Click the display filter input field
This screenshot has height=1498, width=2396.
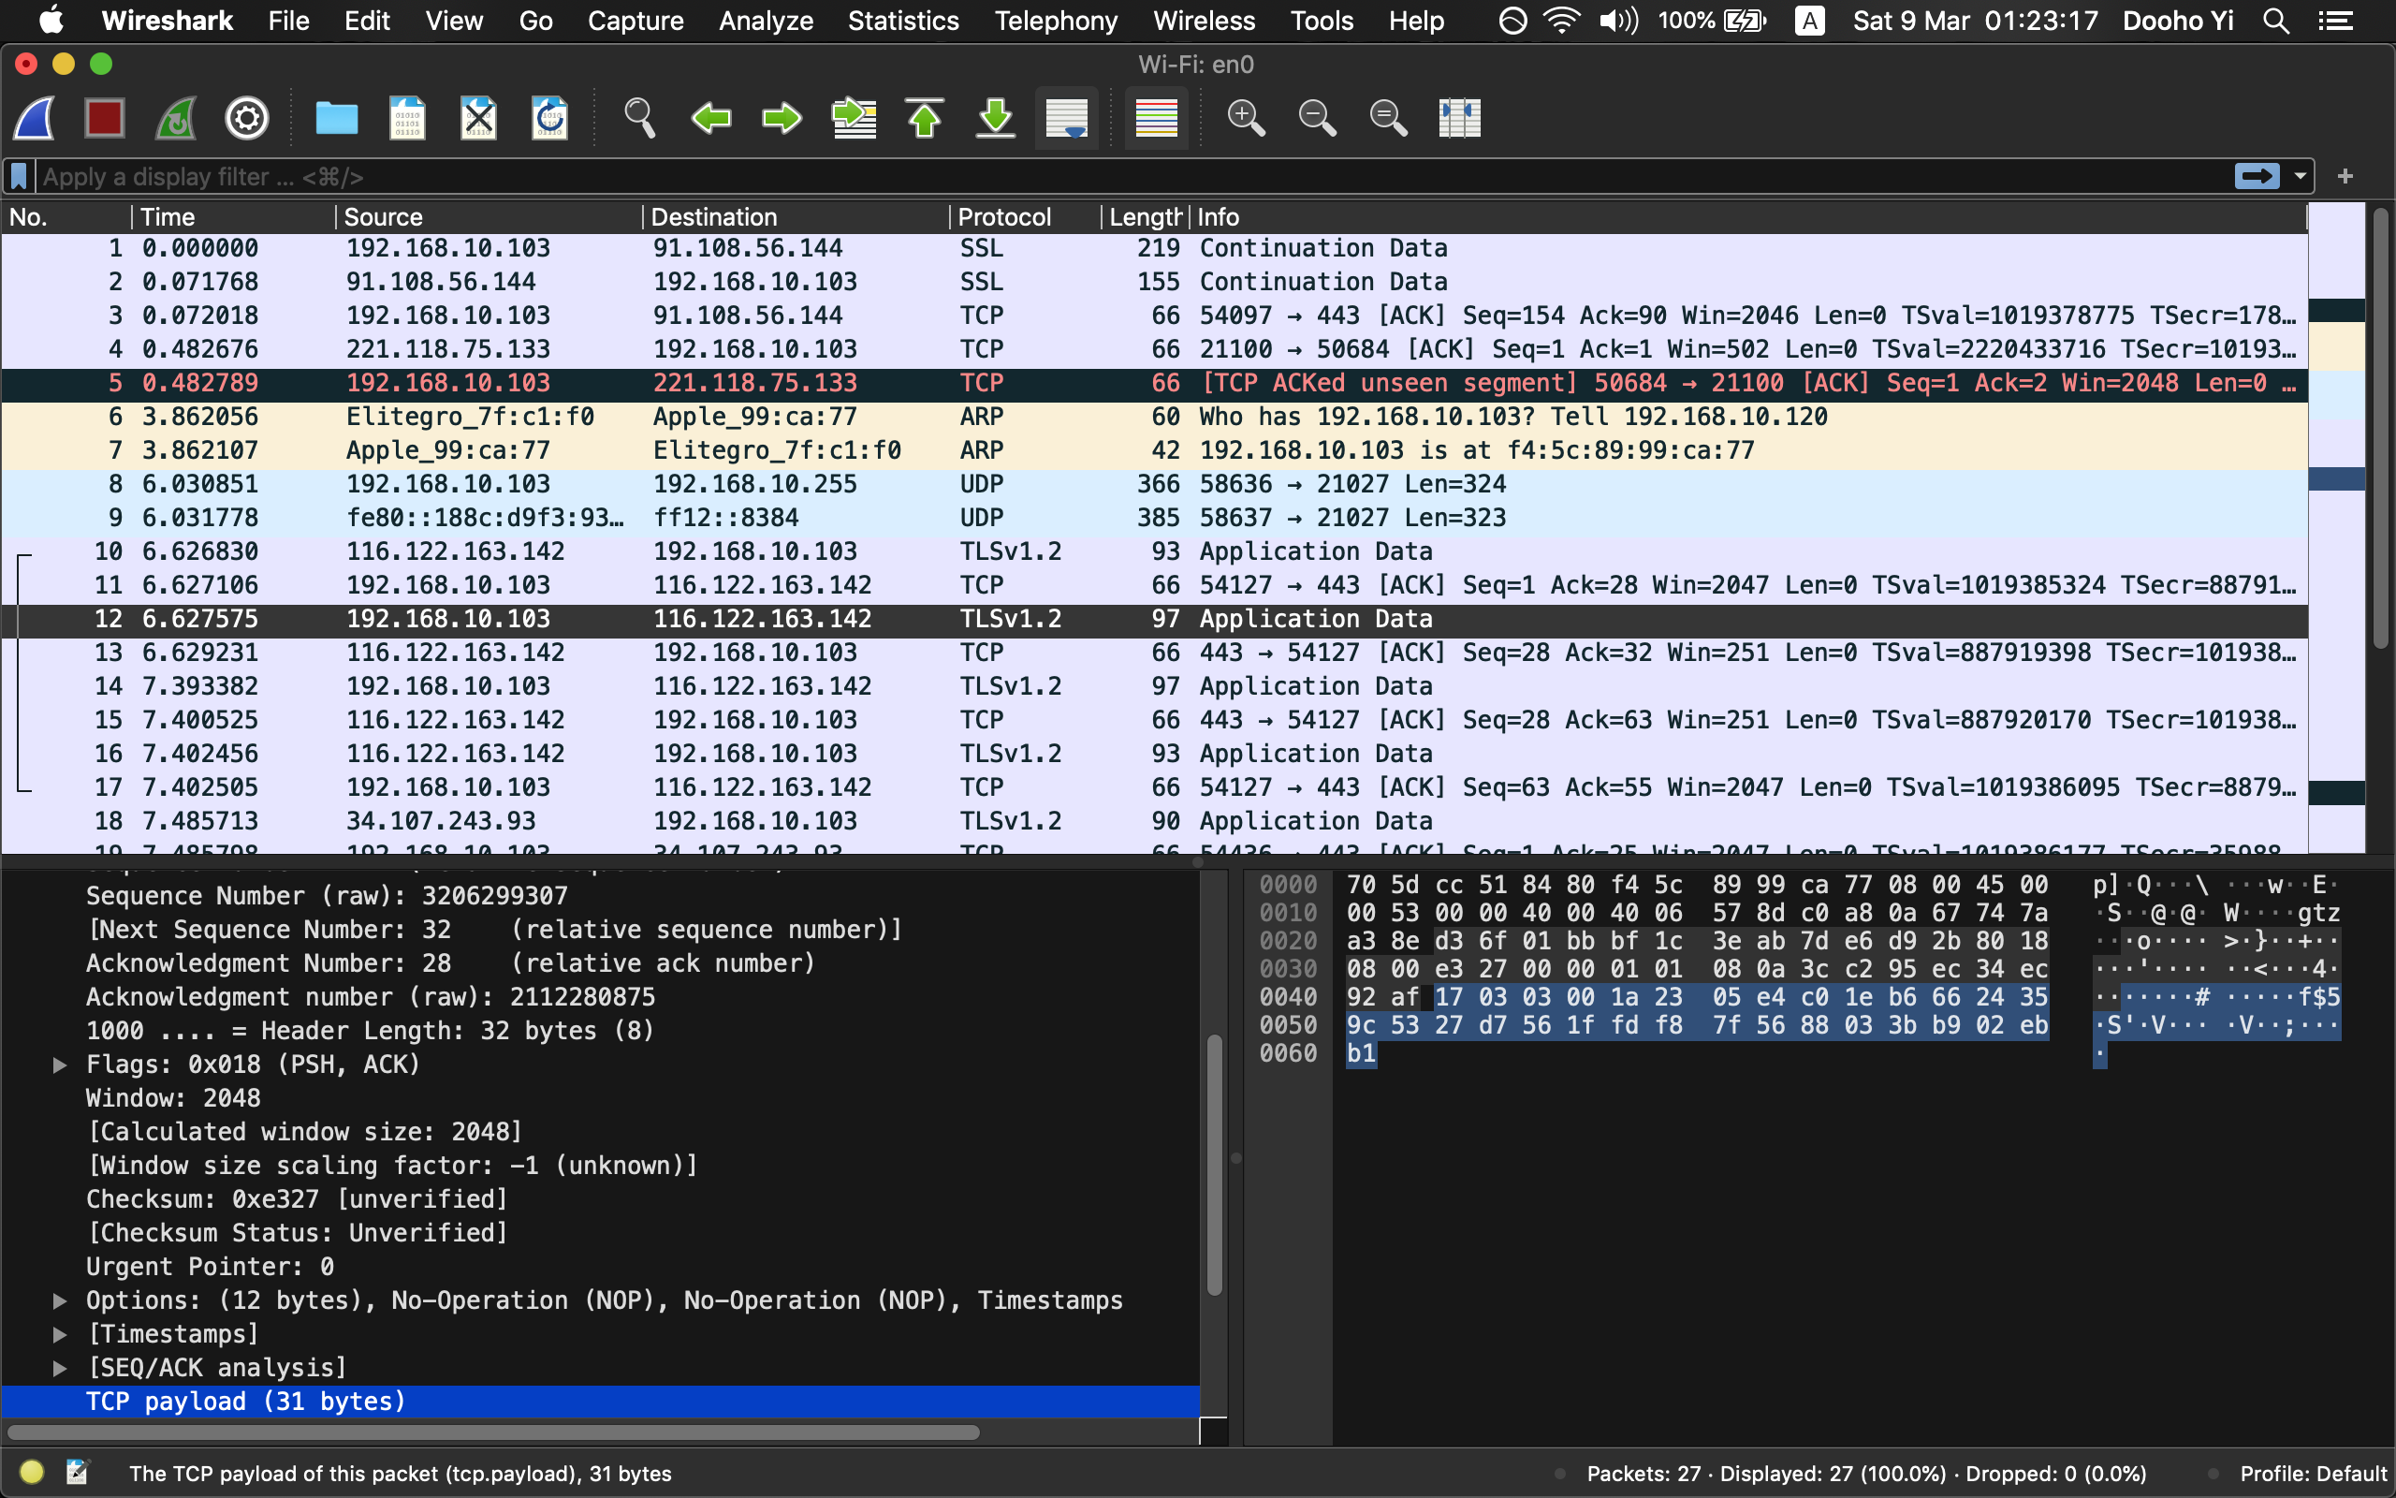coord(1089,176)
